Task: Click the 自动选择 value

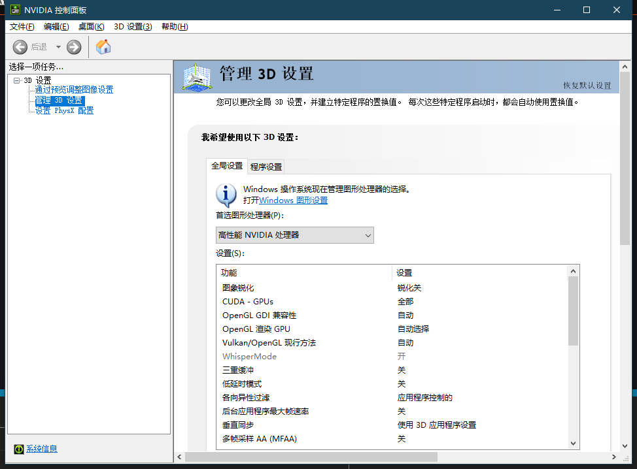Action: (413, 329)
